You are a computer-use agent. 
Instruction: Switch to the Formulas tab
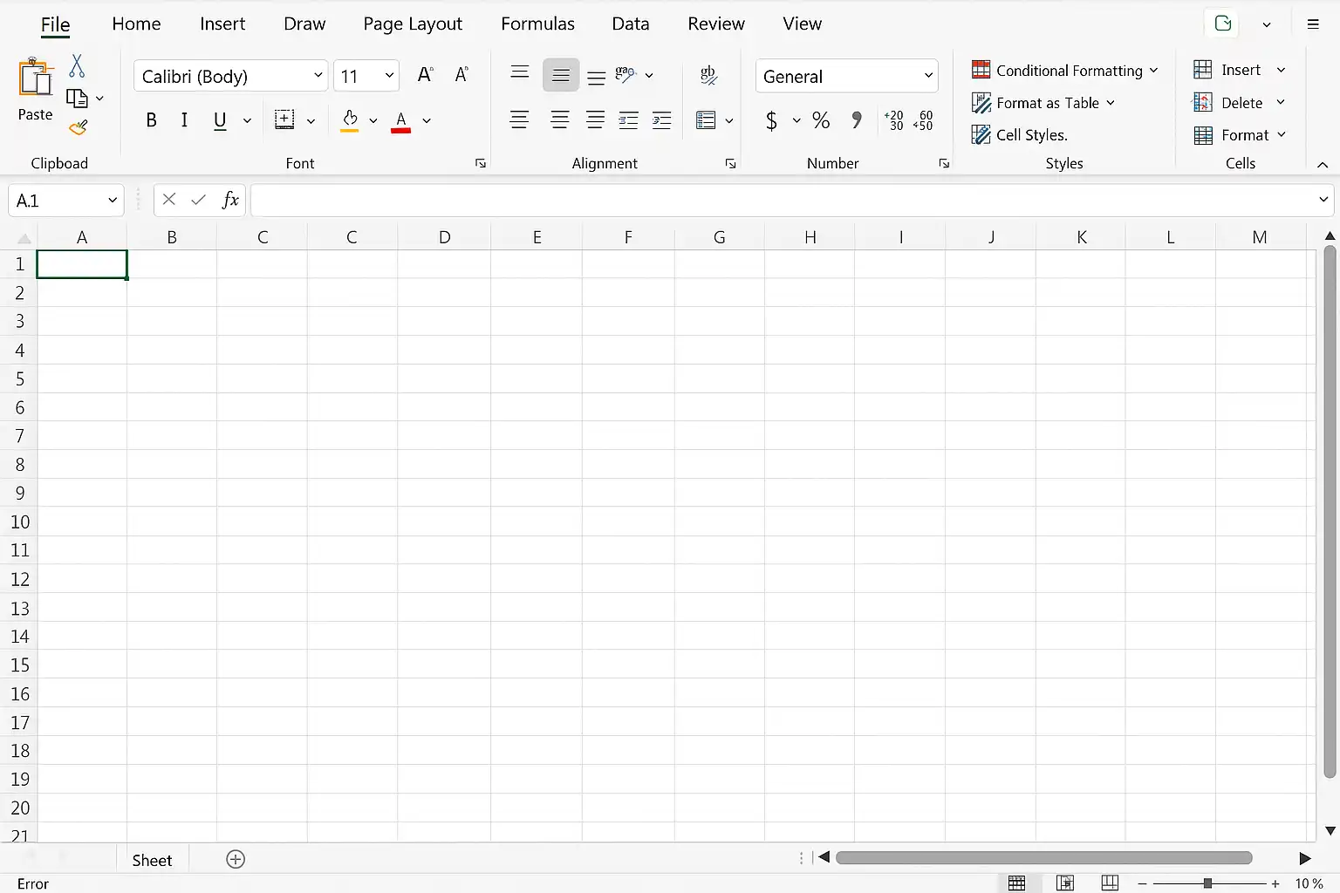(x=537, y=24)
